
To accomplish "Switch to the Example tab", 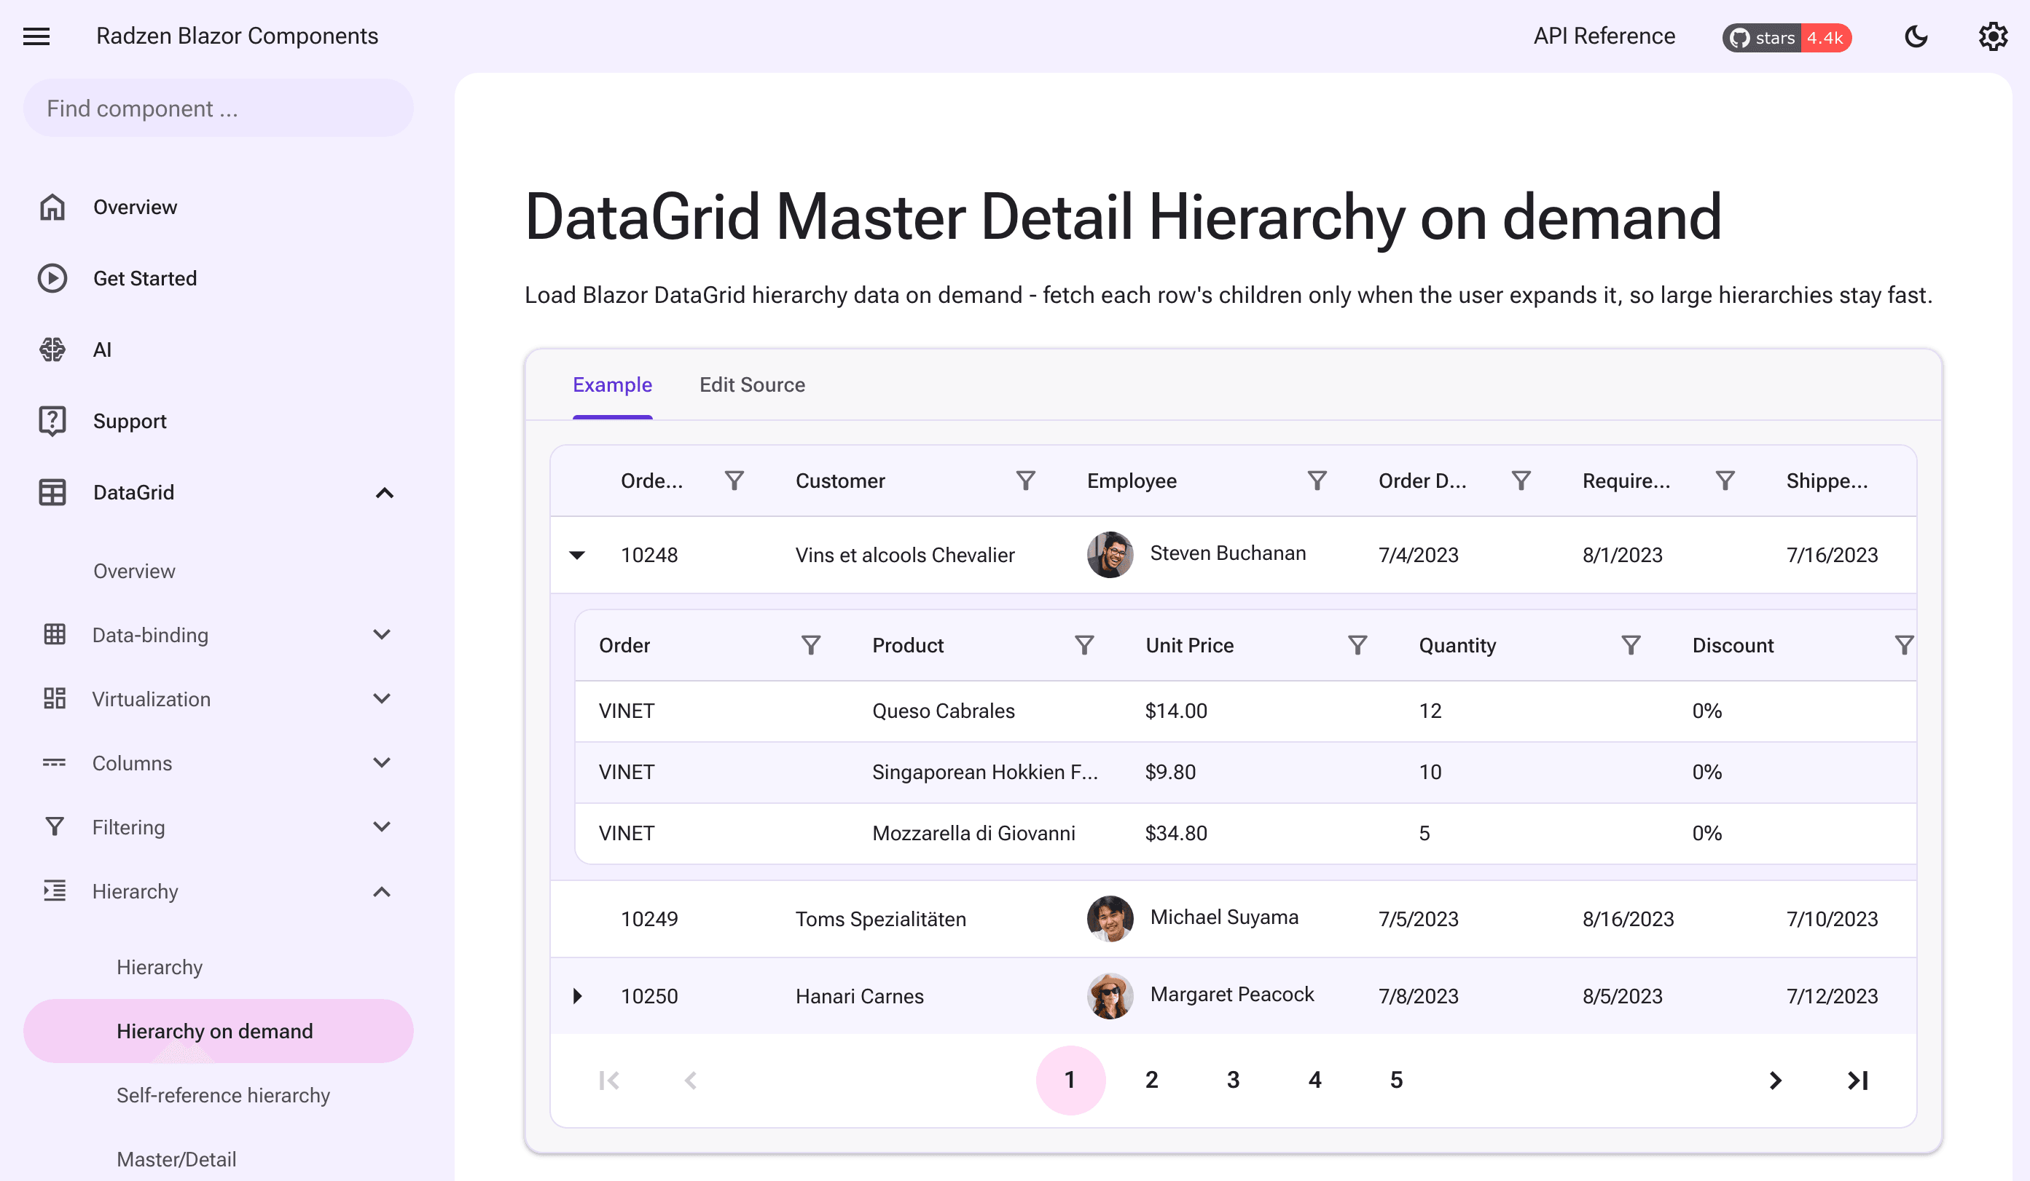I will (x=612, y=385).
